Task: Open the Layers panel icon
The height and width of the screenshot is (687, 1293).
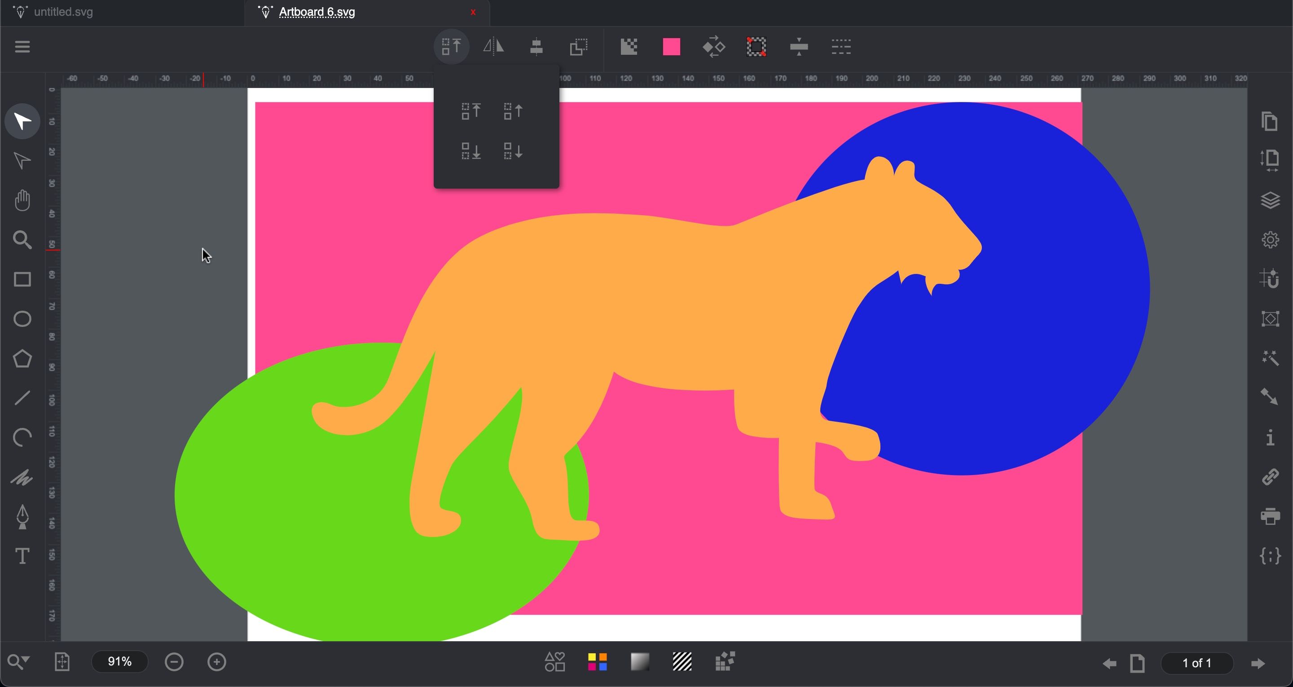Action: 1270,200
